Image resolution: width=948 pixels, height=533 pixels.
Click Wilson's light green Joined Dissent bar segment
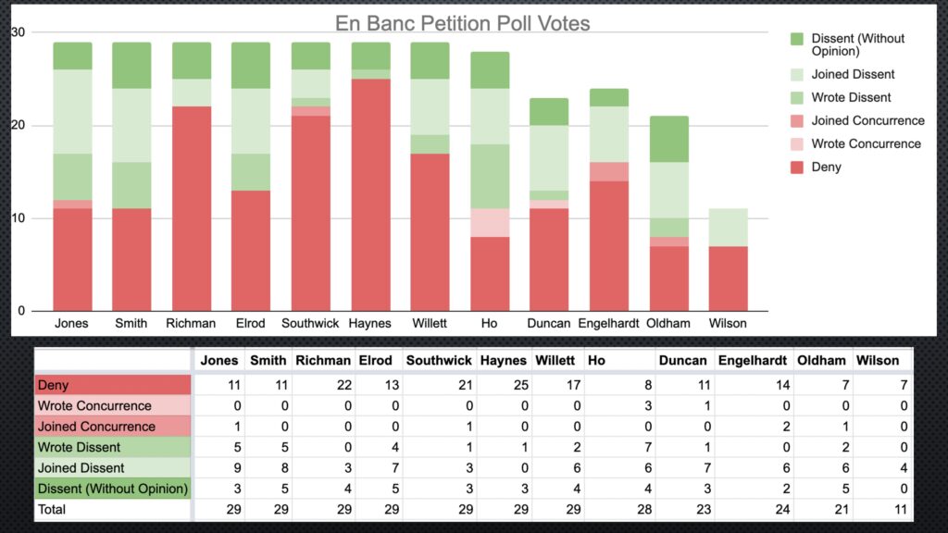[727, 228]
